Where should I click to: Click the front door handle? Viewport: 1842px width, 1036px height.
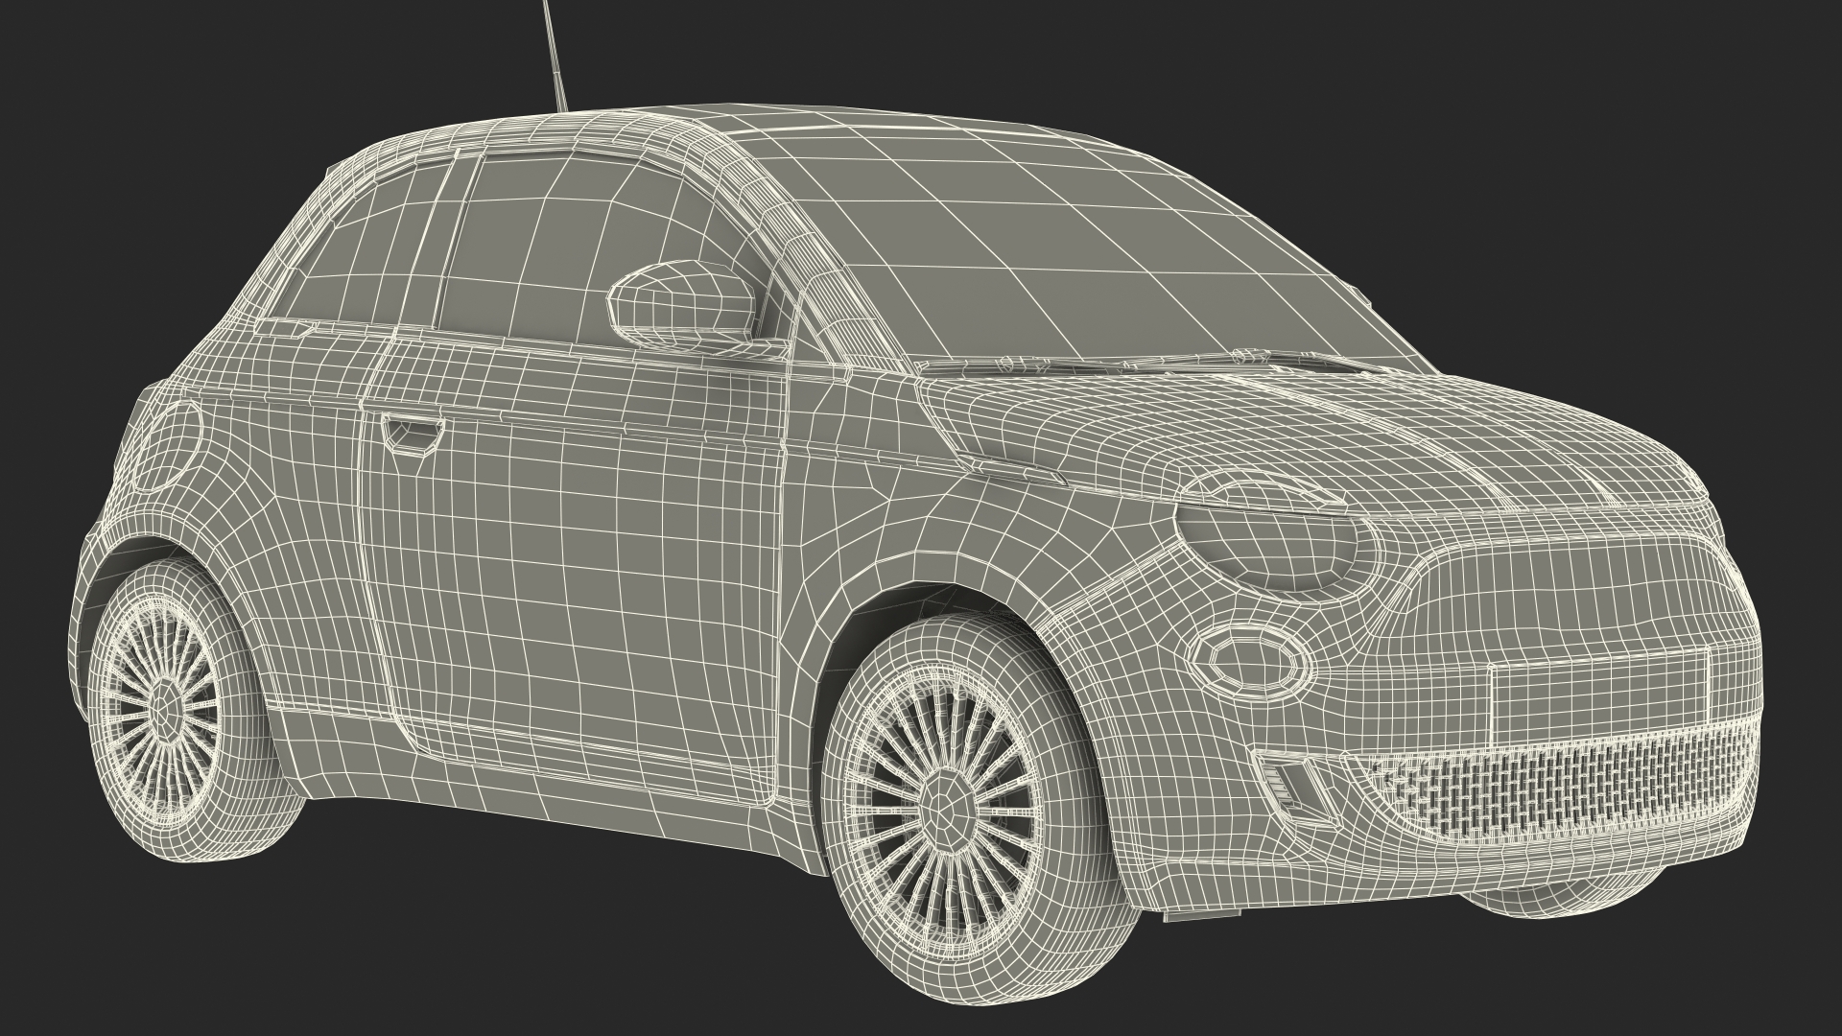tap(413, 432)
